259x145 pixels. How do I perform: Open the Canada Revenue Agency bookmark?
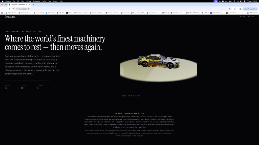154,13
